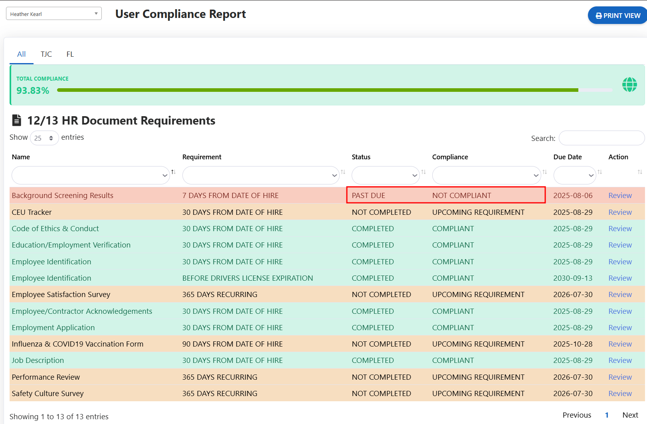Sort table by Action column arrows
647x424 pixels.
pyautogui.click(x=640, y=172)
